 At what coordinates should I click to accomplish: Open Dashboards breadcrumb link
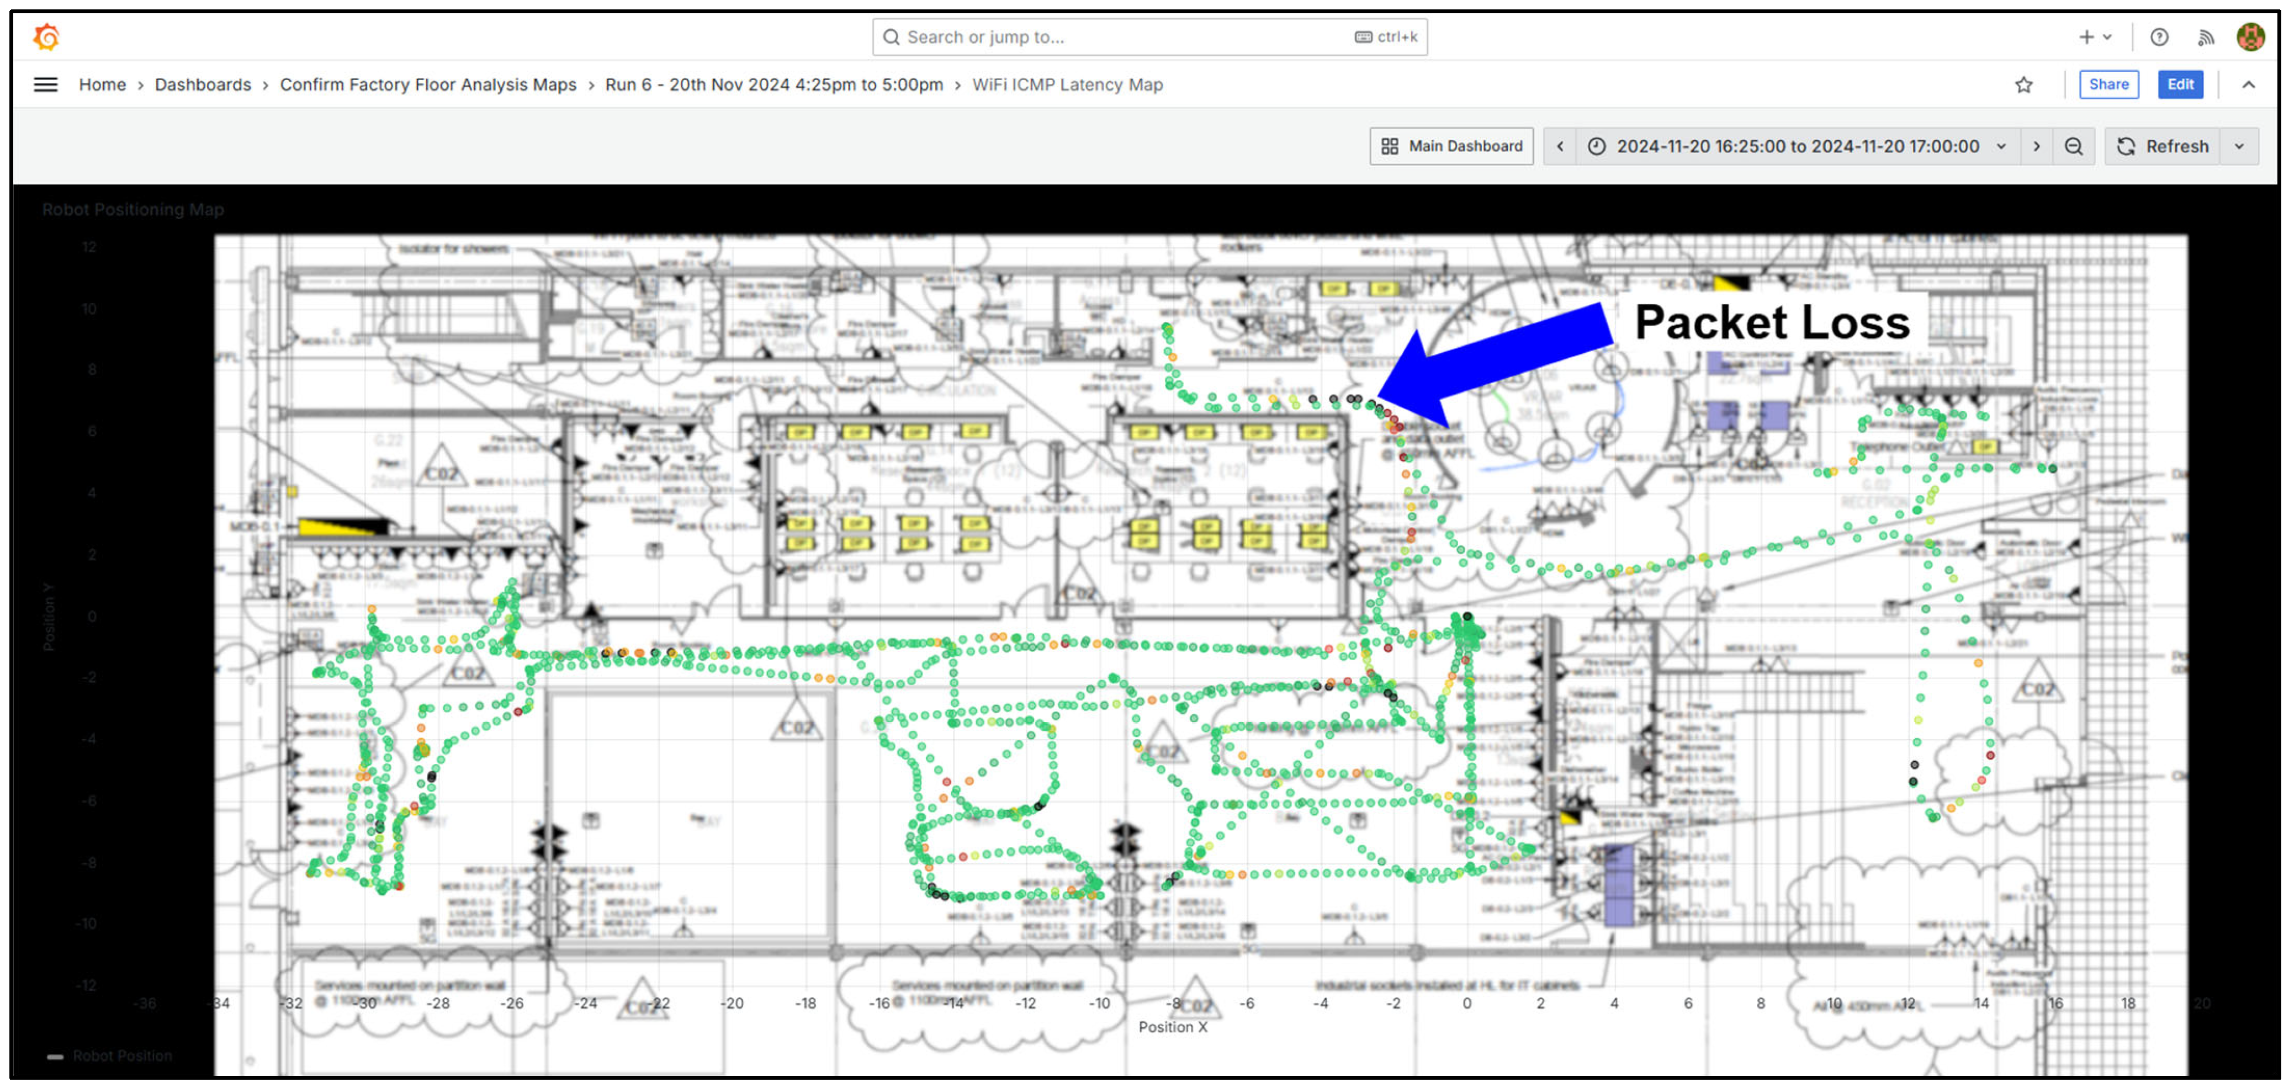[203, 84]
